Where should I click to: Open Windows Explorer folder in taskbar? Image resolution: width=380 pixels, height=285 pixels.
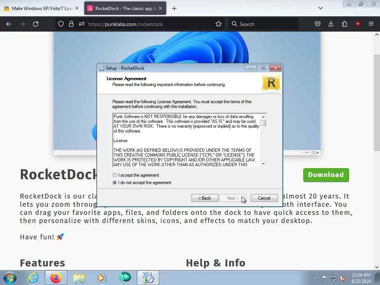(79, 278)
